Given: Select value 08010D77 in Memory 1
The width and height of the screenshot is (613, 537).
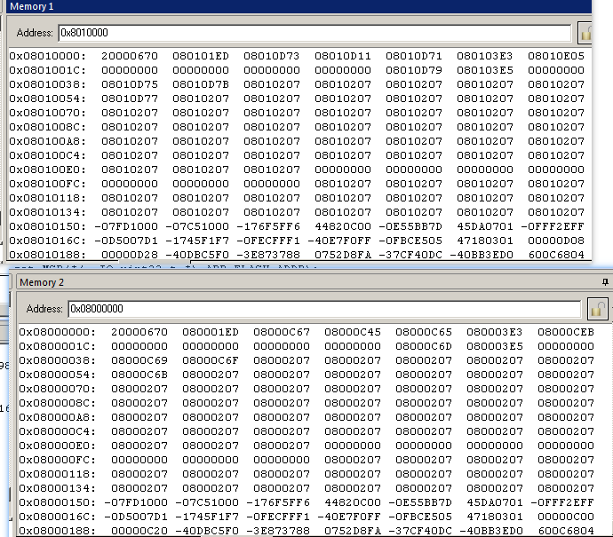Looking at the screenshot, I should pos(130,99).
